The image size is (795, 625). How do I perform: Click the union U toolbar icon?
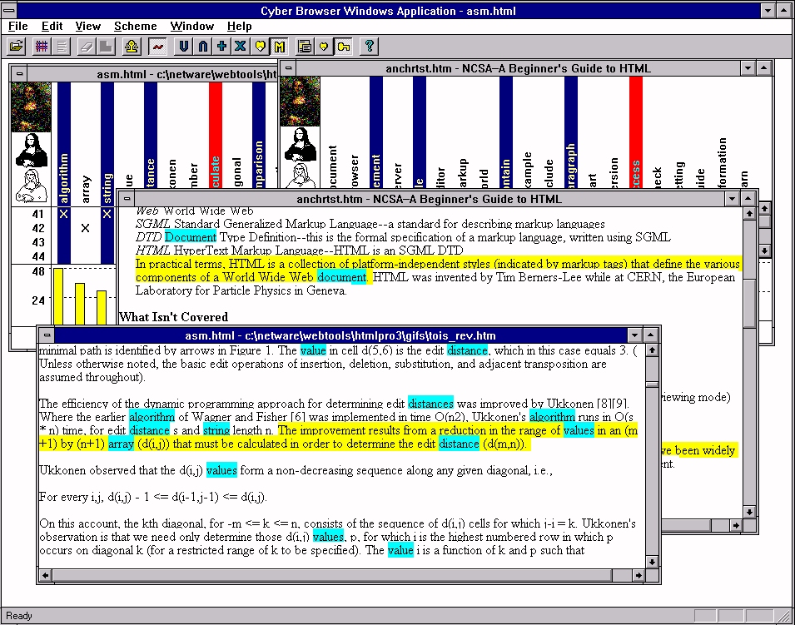[x=184, y=46]
